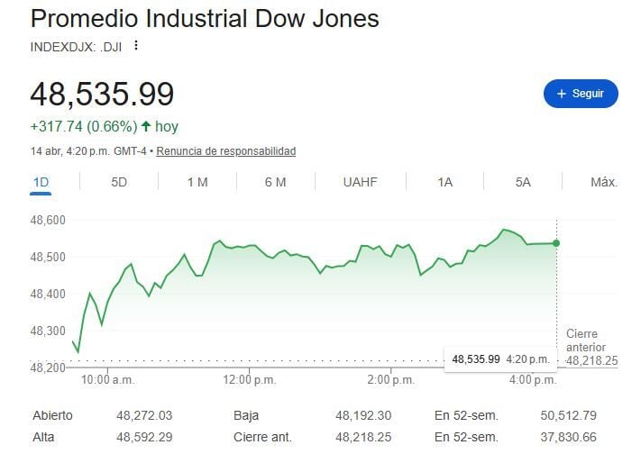Show the 6 M chart range
632x463 pixels.
[276, 182]
